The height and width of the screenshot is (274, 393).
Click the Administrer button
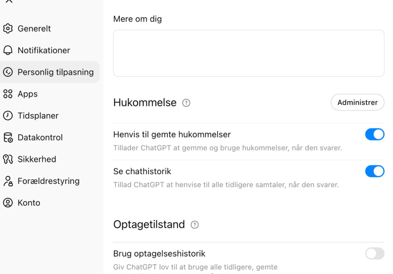pyautogui.click(x=357, y=102)
